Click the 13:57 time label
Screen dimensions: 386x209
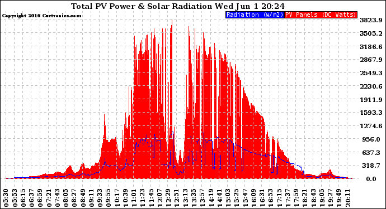(202, 198)
